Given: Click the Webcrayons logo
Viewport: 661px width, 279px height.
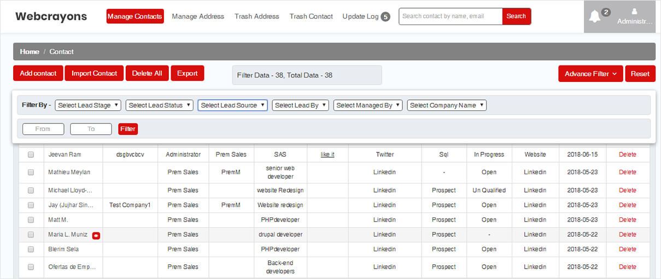Looking at the screenshot, I should [51, 16].
